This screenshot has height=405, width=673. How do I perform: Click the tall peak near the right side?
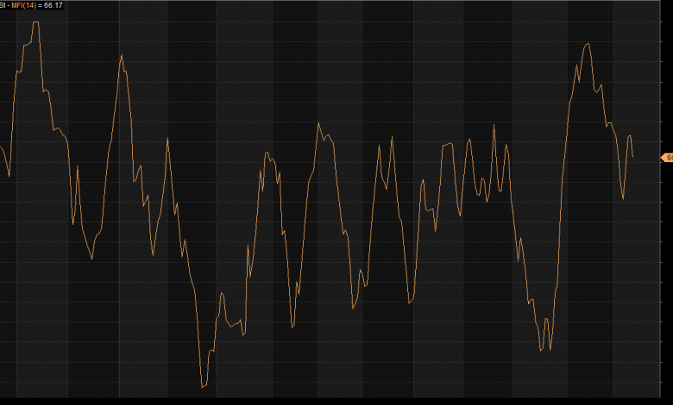(588, 44)
